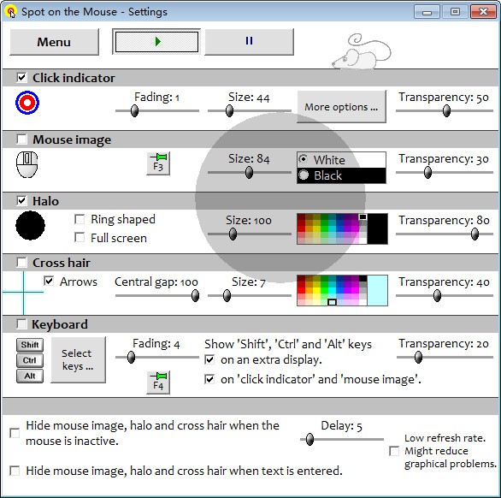Adjust the Halo Transparency slider

click(445, 234)
